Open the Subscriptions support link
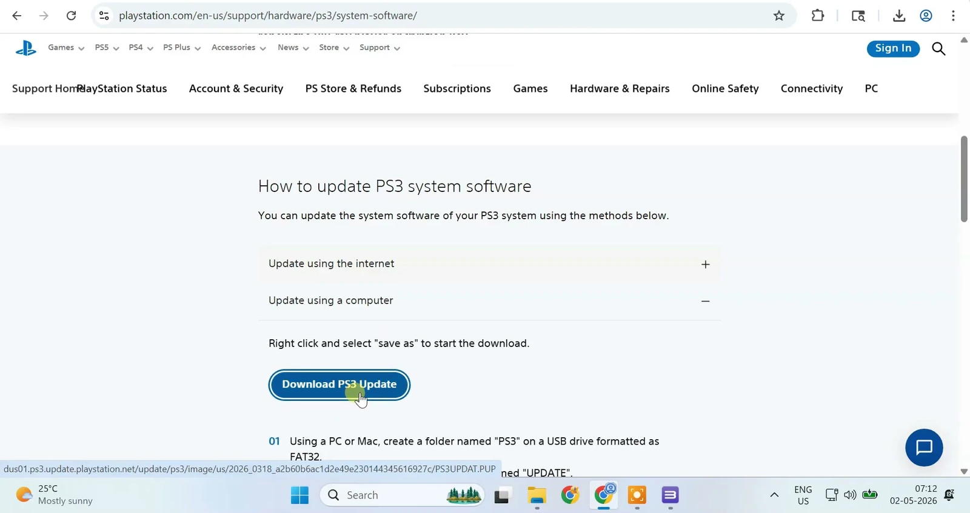Viewport: 970px width, 513px height. coord(457,88)
